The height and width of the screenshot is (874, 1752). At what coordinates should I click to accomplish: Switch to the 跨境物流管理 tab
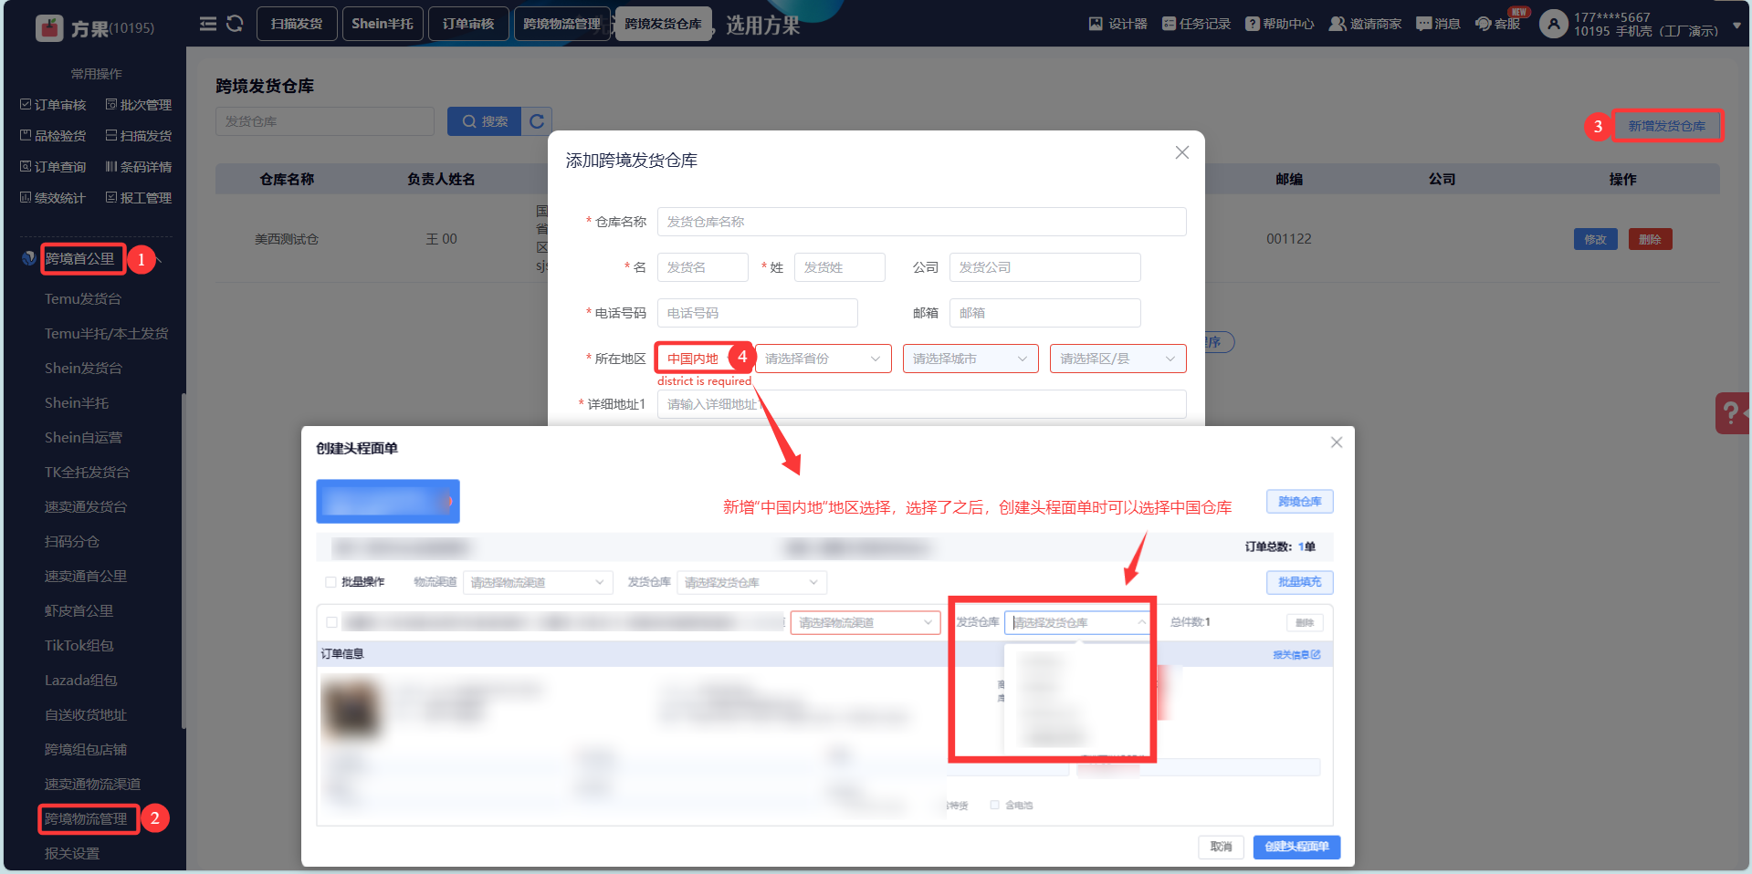tap(562, 24)
